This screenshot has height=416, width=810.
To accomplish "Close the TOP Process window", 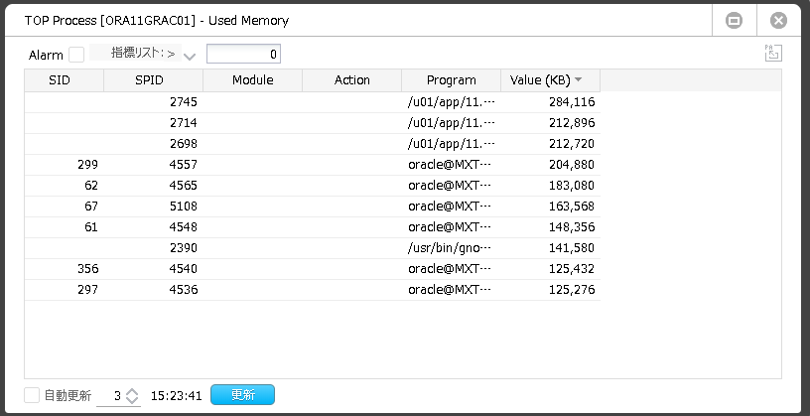I will point(778,21).
